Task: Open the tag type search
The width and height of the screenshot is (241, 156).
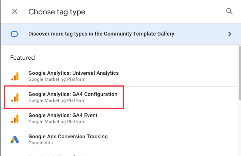Action: click(229, 11)
